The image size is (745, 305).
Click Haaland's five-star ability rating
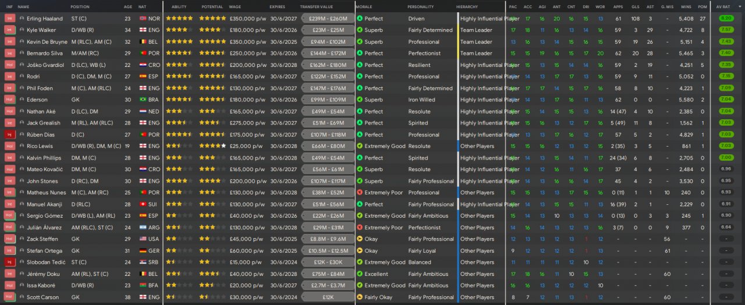tap(179, 18)
